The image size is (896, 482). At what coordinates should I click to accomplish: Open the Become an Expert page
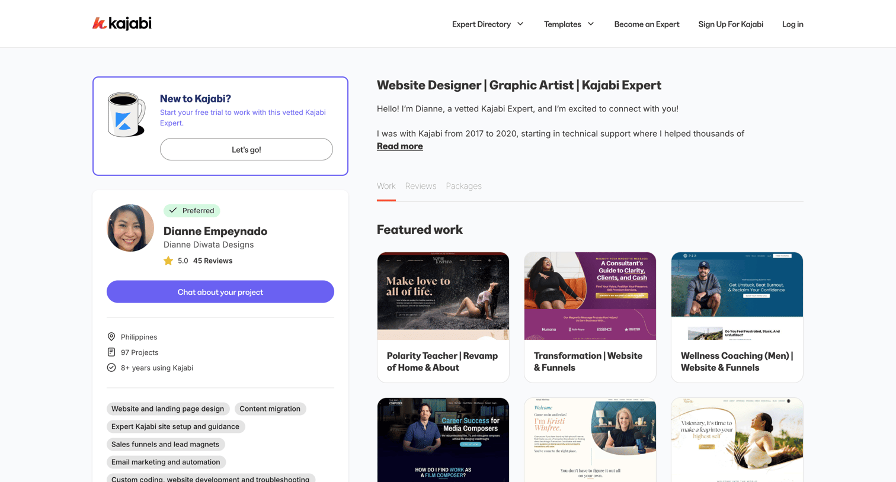click(x=647, y=24)
